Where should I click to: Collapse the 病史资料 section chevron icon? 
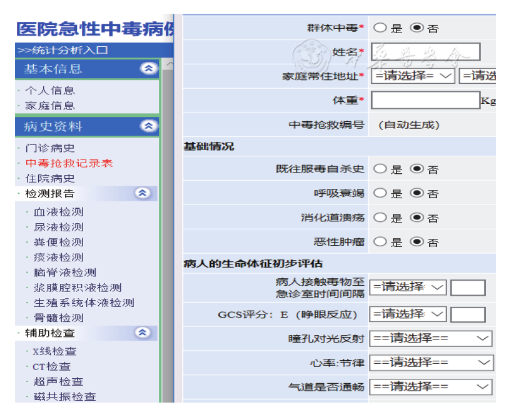pos(148,126)
